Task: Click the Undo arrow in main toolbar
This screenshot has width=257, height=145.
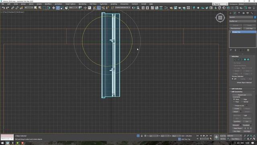Action: click(3, 8)
